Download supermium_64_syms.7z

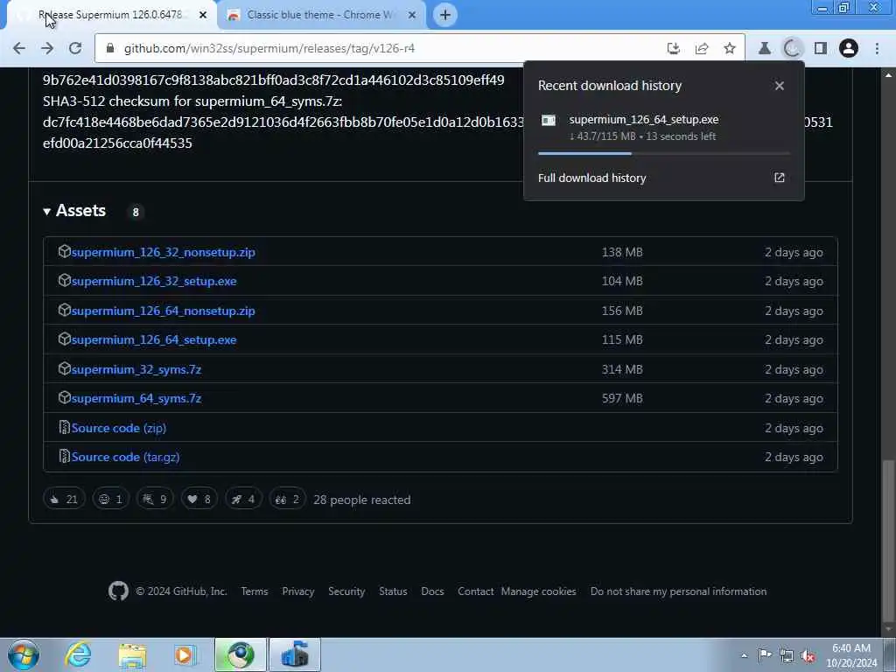point(136,398)
